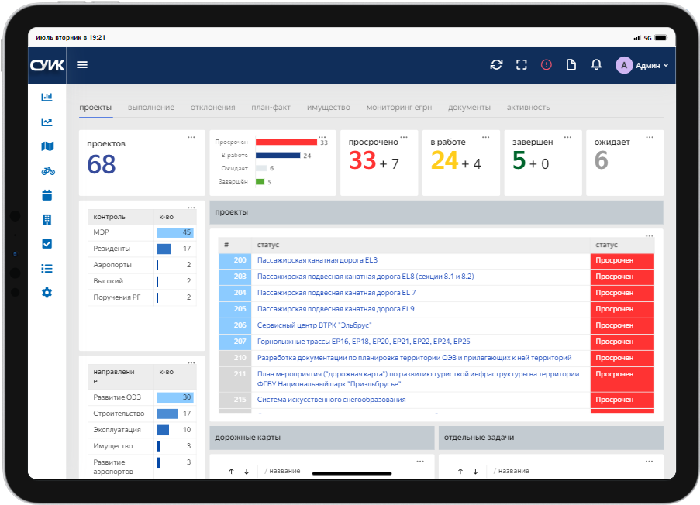The image size is (700, 505).
Task: Switch to мониторинг егрн tab
Action: pyautogui.click(x=399, y=108)
